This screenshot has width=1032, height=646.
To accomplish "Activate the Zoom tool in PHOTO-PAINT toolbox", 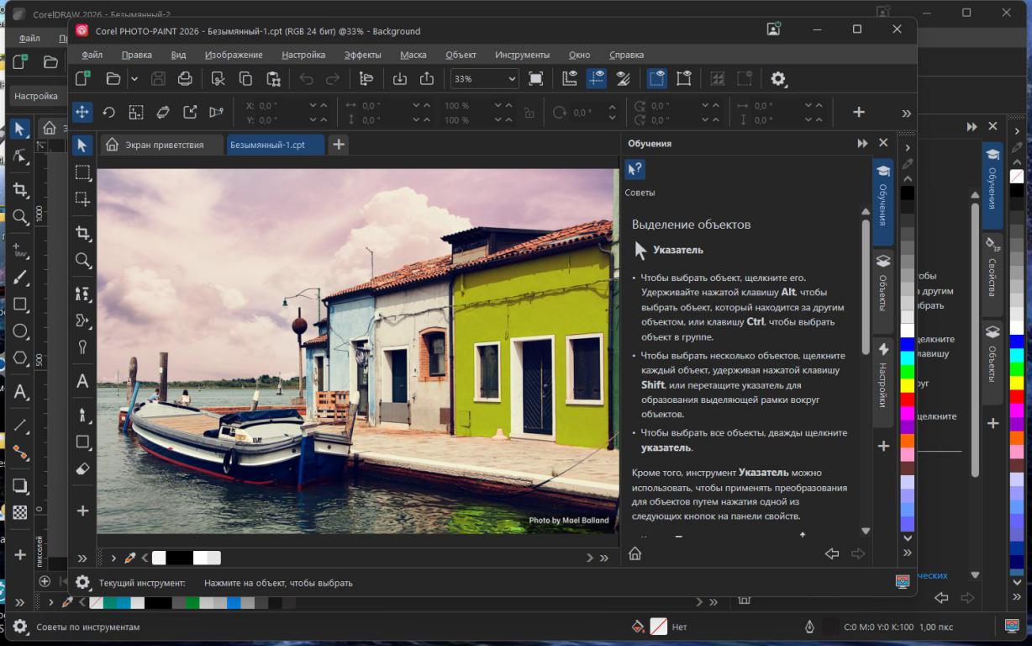I will click(82, 260).
